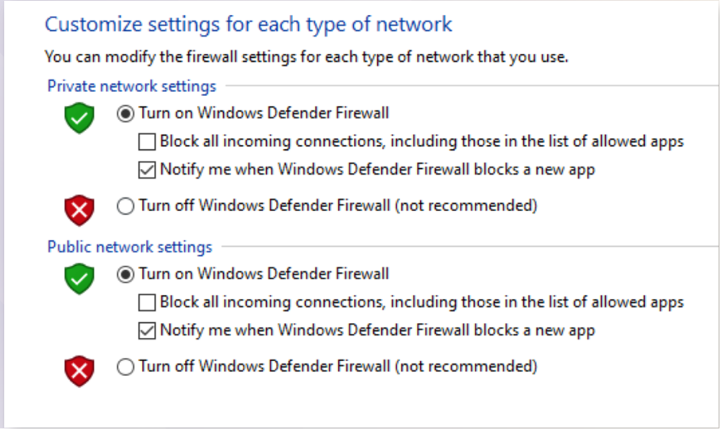Click the firewall settings description sentence
Viewport: 721px width, 430px height.
click(x=307, y=57)
